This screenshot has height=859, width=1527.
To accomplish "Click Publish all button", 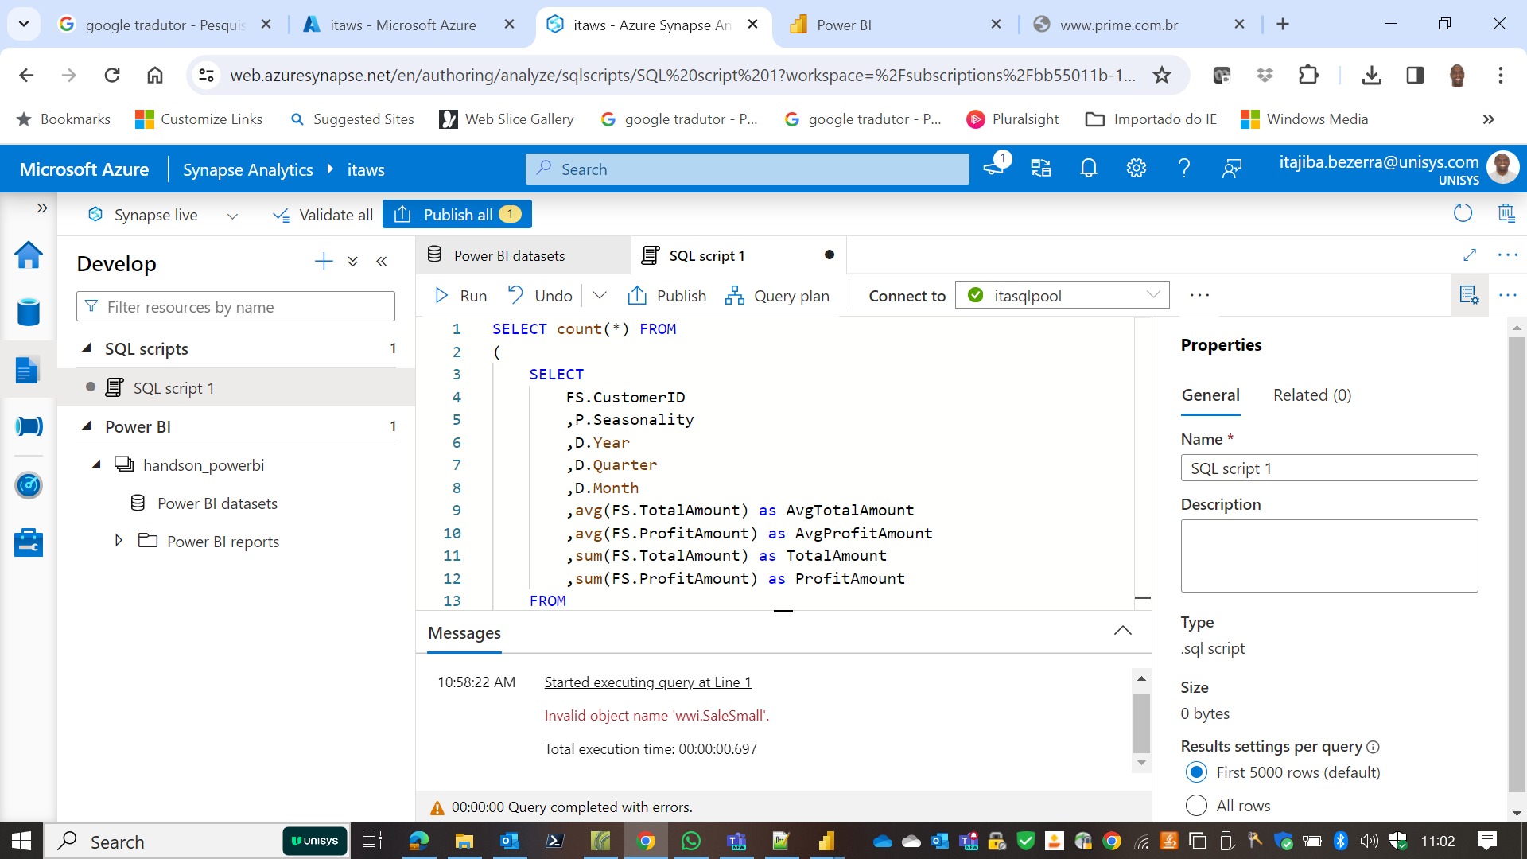I will [x=457, y=214].
